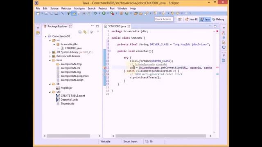Viewport: 262px width, 147px height.
Task: Select Thumbs.db file
Action: [68, 104]
